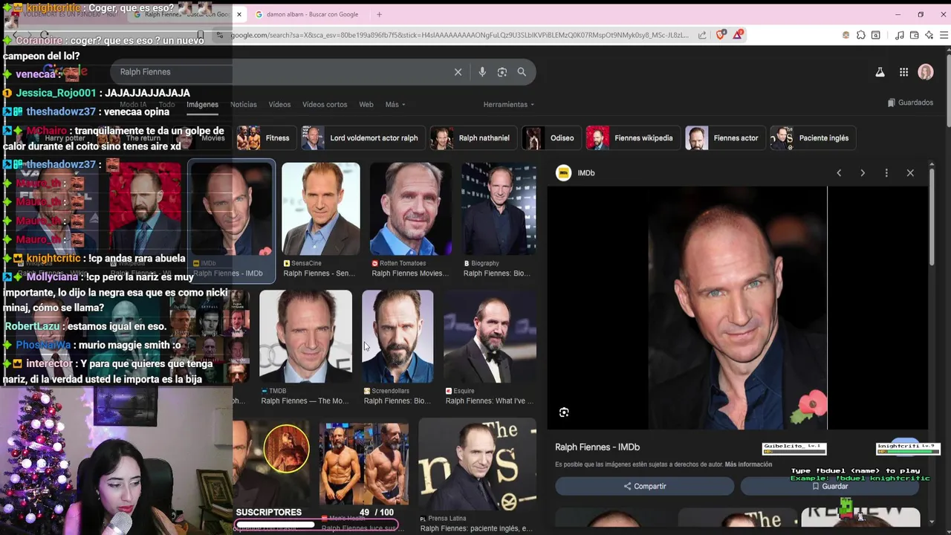951x535 pixels.
Task: Open the Guardados saved items link
Action: coord(910,103)
